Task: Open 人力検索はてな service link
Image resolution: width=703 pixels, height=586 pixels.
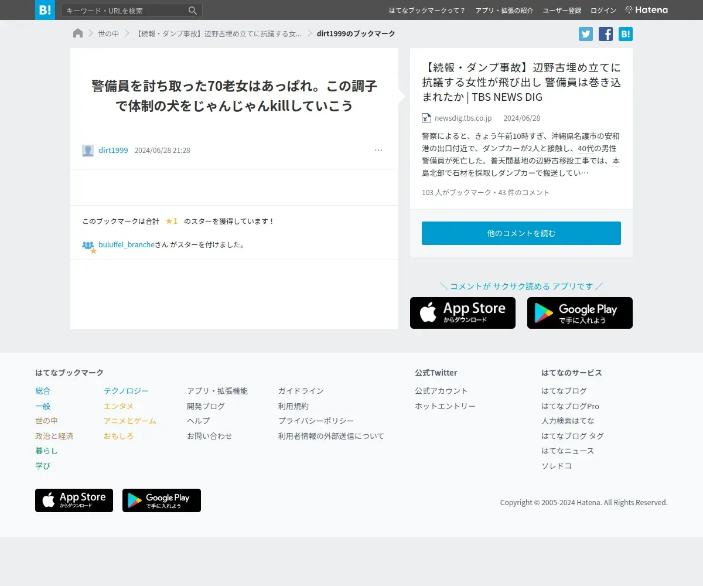Action: click(568, 421)
